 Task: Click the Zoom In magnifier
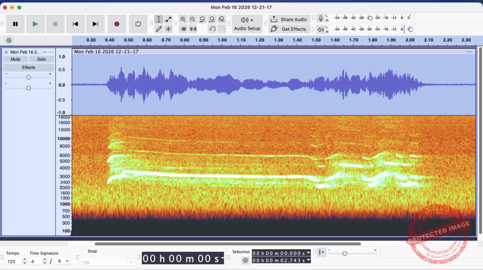click(x=183, y=19)
